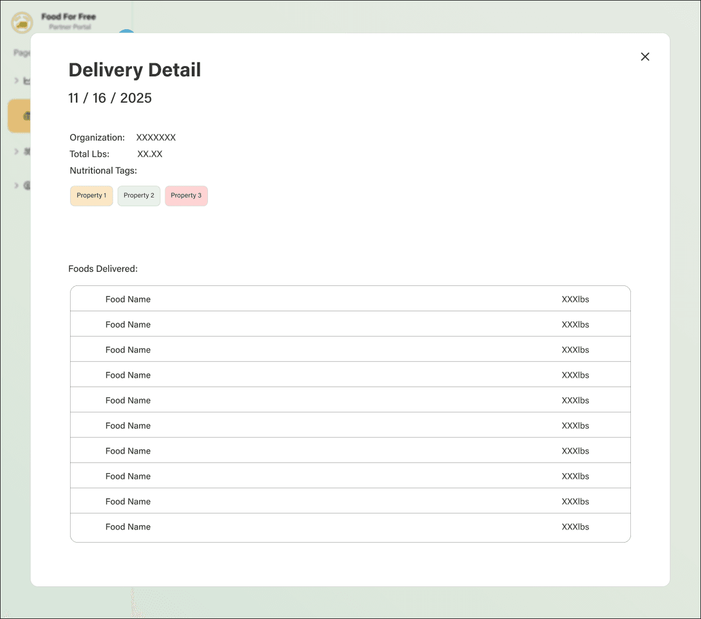Click the delivery date 11 / 16 / 2025
The width and height of the screenshot is (701, 619).
[110, 98]
